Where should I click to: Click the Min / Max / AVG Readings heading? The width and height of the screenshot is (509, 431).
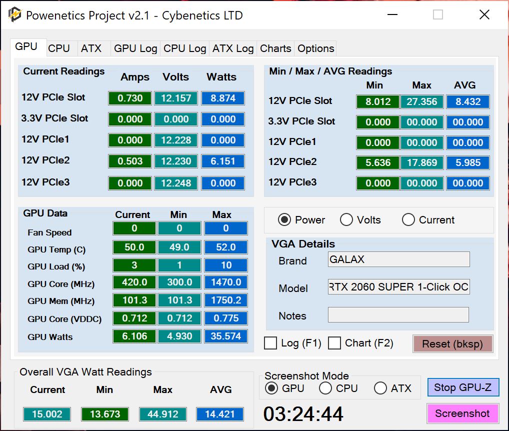click(x=330, y=71)
